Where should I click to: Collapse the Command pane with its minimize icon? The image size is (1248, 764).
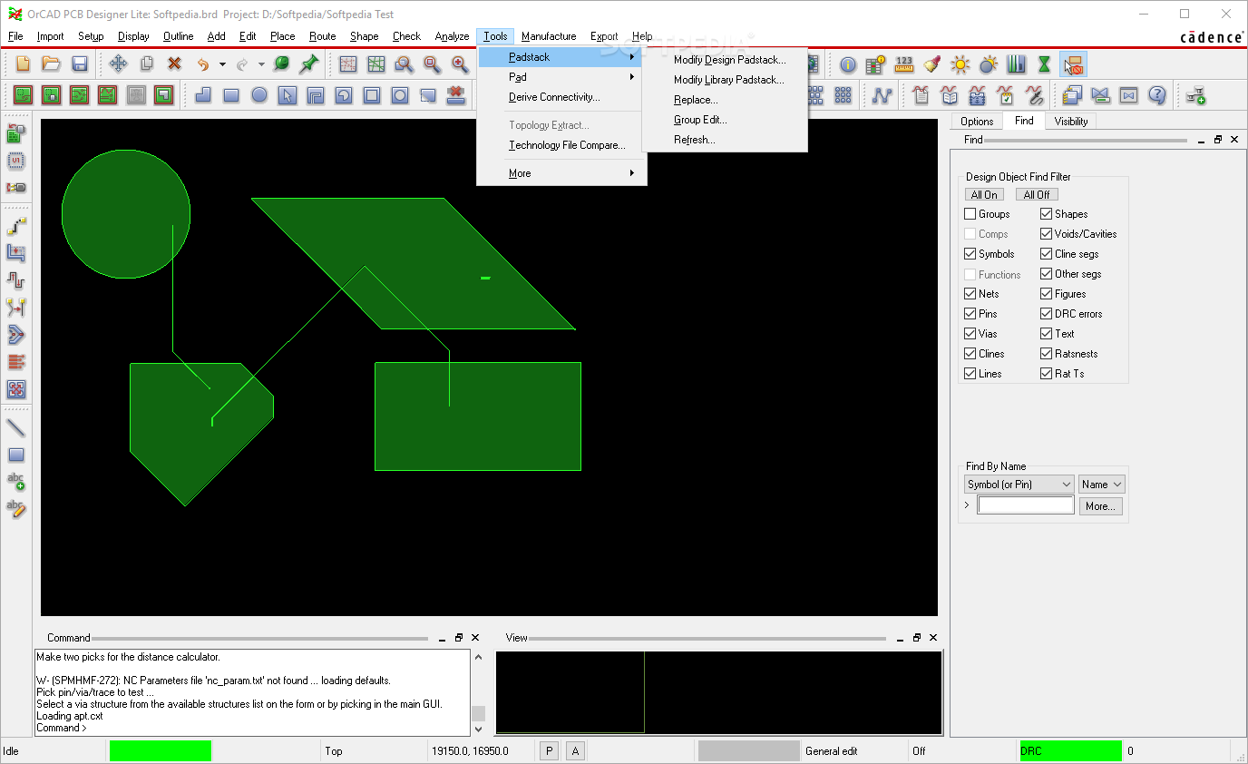[442, 638]
